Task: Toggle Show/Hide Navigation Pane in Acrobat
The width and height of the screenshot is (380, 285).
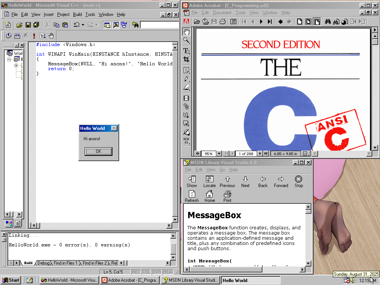Action: [234, 22]
